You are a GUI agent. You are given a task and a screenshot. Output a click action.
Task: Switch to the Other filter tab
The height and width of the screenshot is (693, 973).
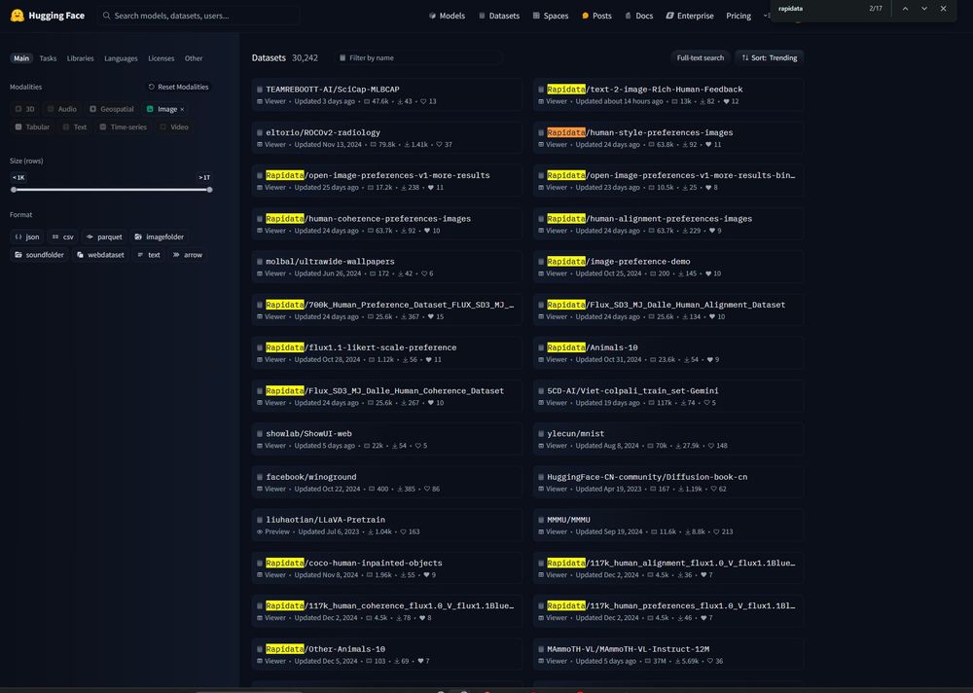tap(194, 58)
